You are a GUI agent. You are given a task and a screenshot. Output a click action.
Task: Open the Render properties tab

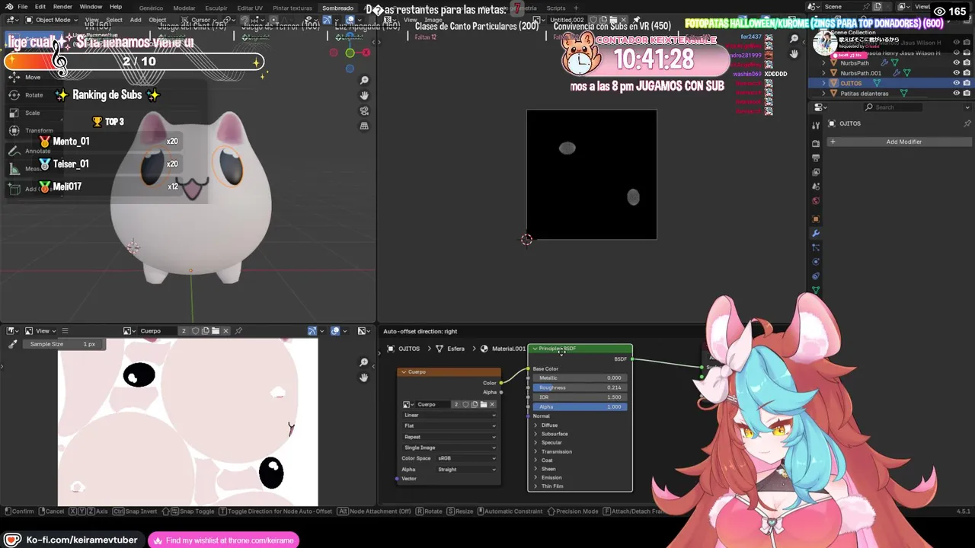(816, 143)
